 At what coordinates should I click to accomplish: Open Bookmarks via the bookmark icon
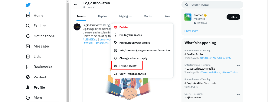pyautogui.click(x=28, y=67)
